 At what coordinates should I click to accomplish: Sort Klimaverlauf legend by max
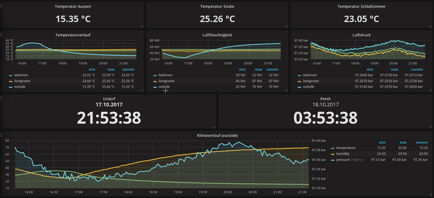(x=403, y=143)
